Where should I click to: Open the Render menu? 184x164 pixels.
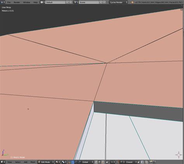(x=17, y=2)
